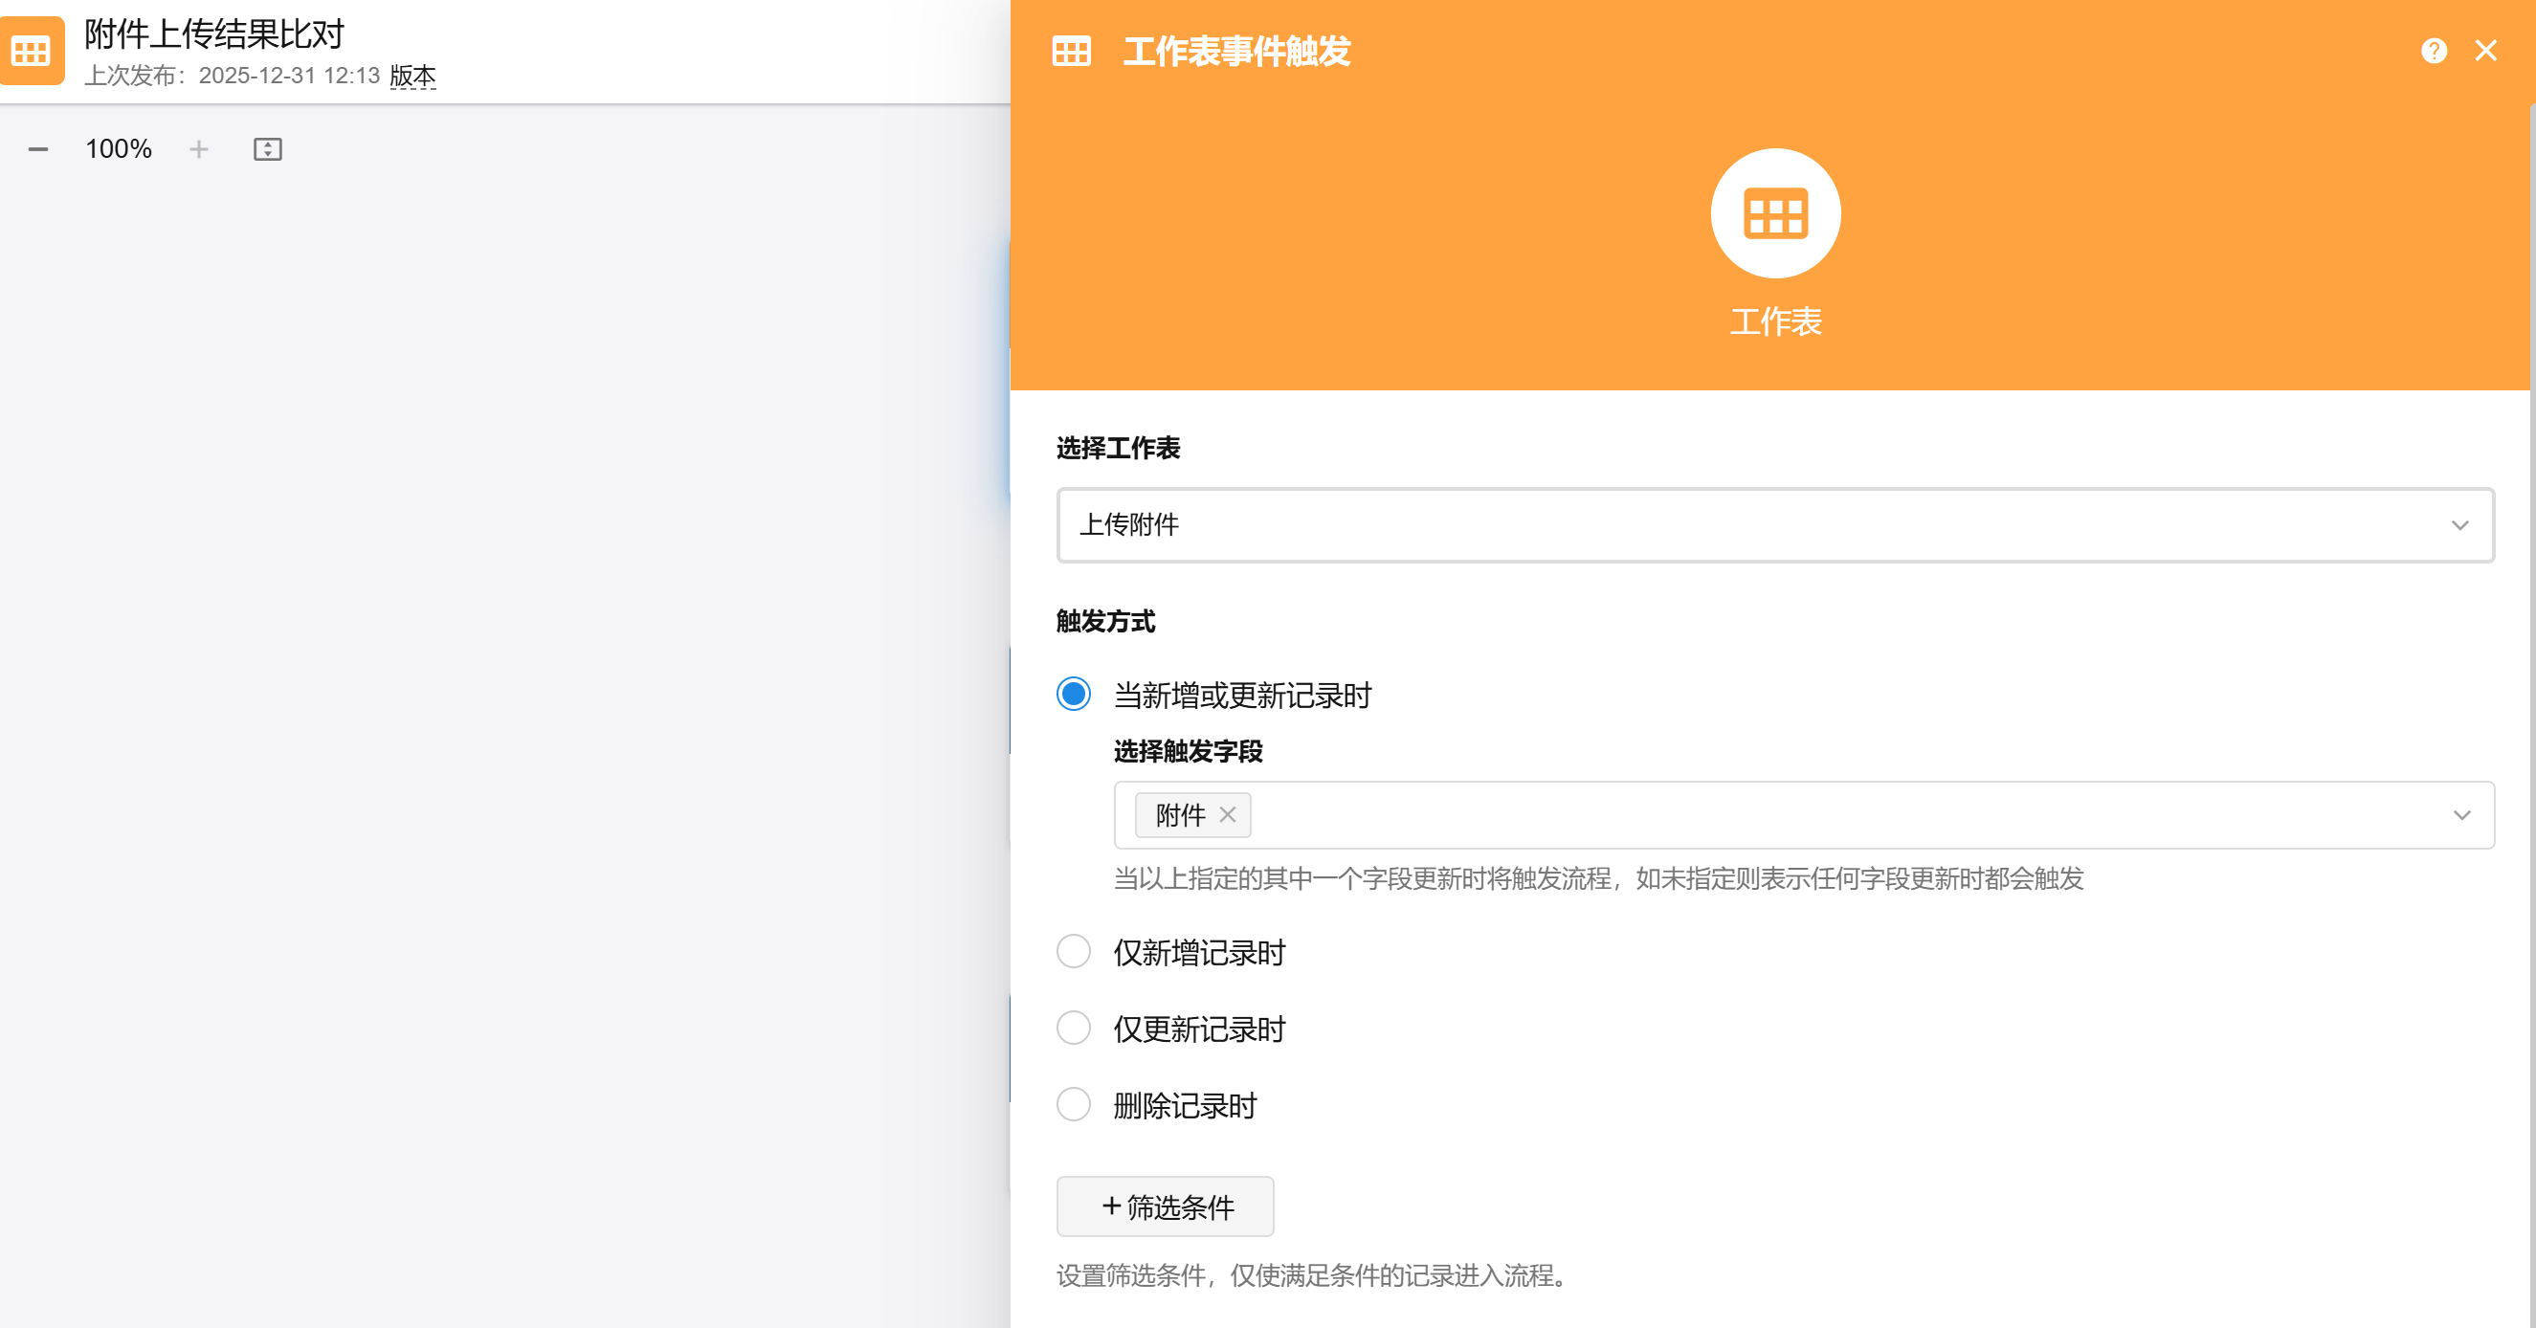This screenshot has width=2536, height=1328.
Task: Select 仅更新记录时 radio option
Action: click(x=1073, y=1029)
